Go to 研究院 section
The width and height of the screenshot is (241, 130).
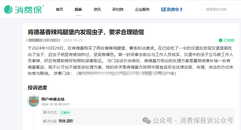tap(118, 9)
